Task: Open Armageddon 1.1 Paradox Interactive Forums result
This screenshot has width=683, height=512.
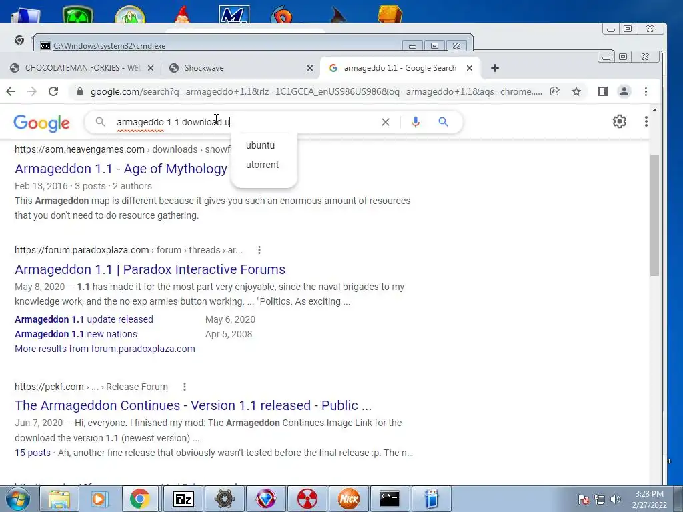Action: pyautogui.click(x=150, y=269)
